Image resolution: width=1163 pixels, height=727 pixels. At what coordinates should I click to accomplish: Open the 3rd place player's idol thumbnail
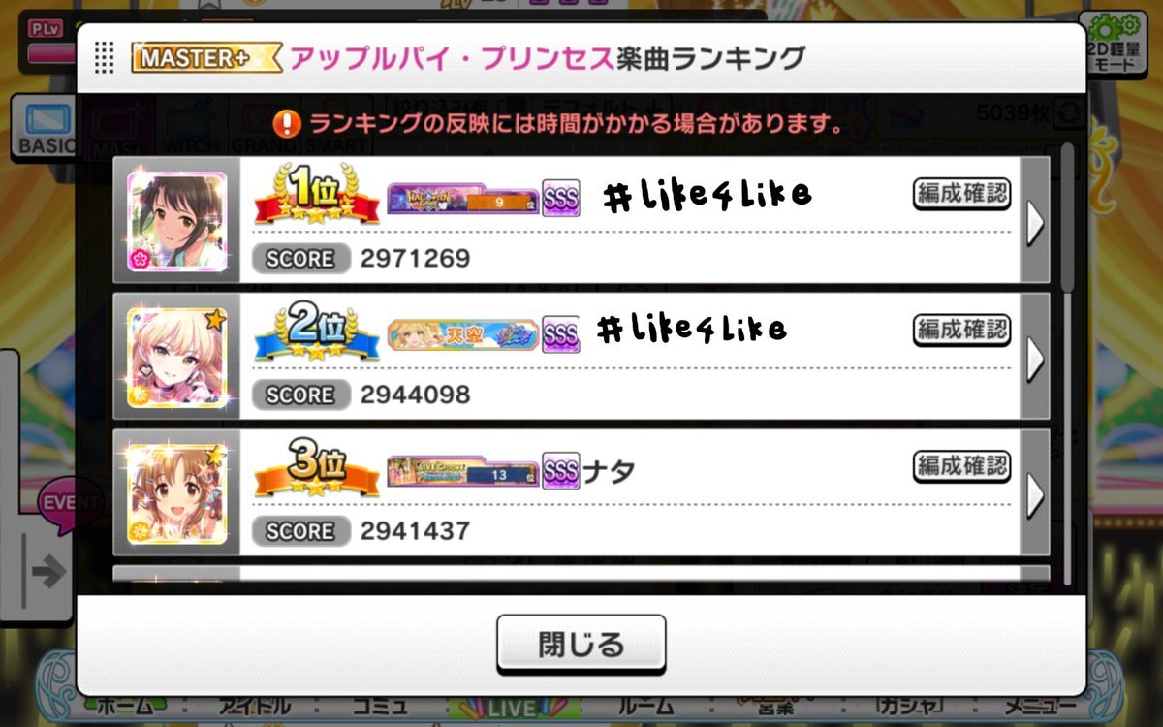tap(177, 494)
